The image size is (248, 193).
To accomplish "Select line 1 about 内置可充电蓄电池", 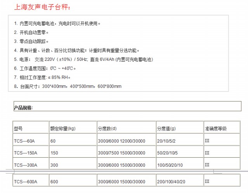I will coord(57,24).
